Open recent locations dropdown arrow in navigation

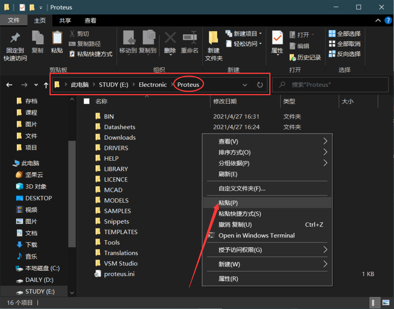36,85
